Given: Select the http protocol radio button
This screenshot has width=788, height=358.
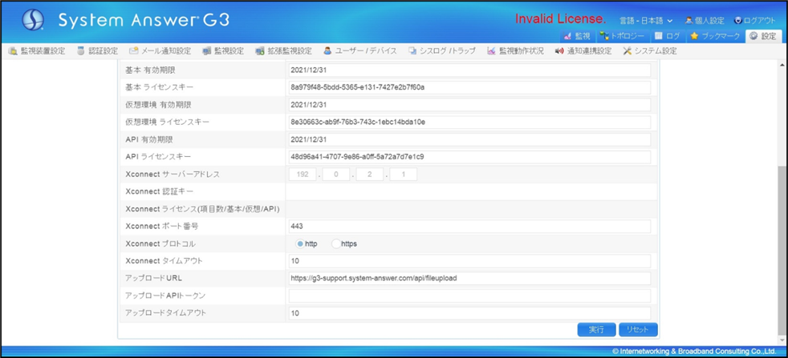Looking at the screenshot, I should tap(300, 243).
